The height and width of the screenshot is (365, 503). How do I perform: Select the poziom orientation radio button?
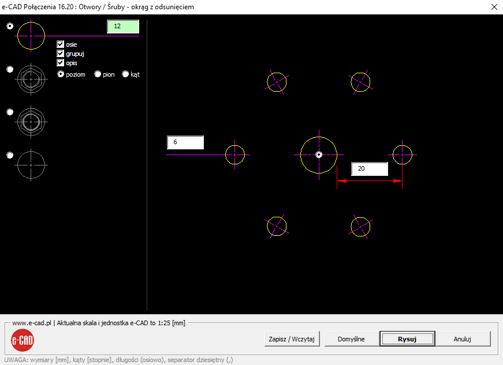(61, 74)
